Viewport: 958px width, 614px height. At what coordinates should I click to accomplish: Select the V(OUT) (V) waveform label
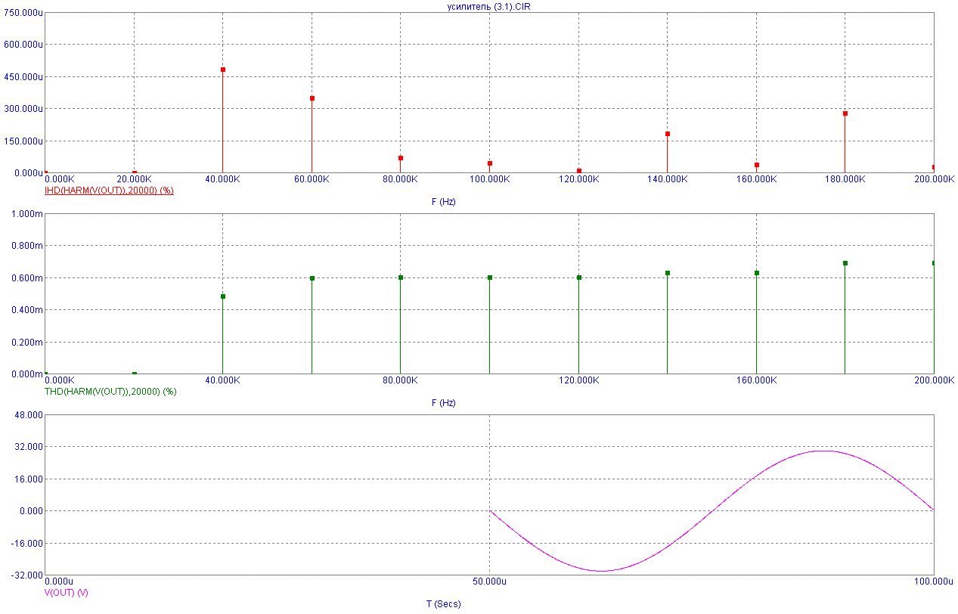tap(67, 593)
